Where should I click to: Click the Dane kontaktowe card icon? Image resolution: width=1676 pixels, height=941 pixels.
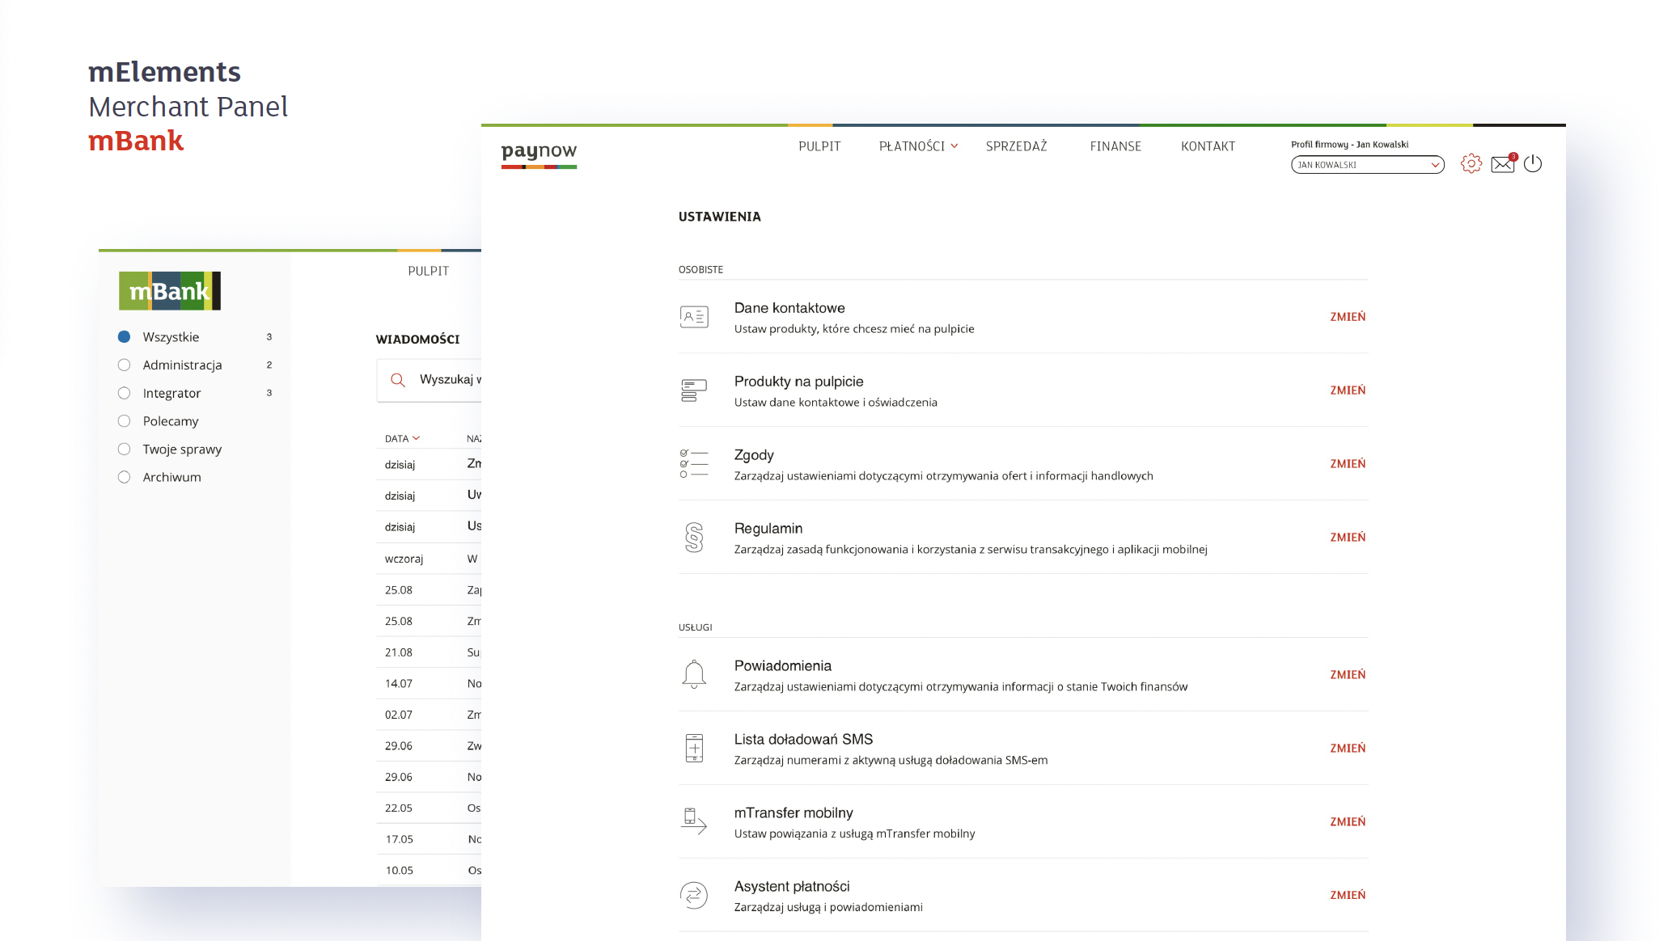pyautogui.click(x=694, y=317)
